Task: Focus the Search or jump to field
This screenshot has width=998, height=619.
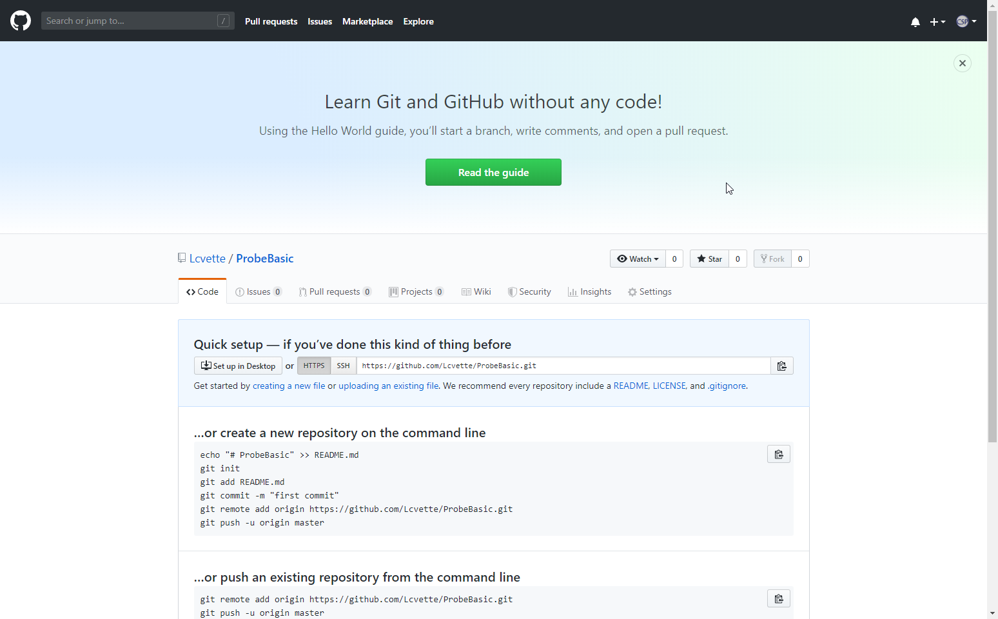Action: pos(138,21)
